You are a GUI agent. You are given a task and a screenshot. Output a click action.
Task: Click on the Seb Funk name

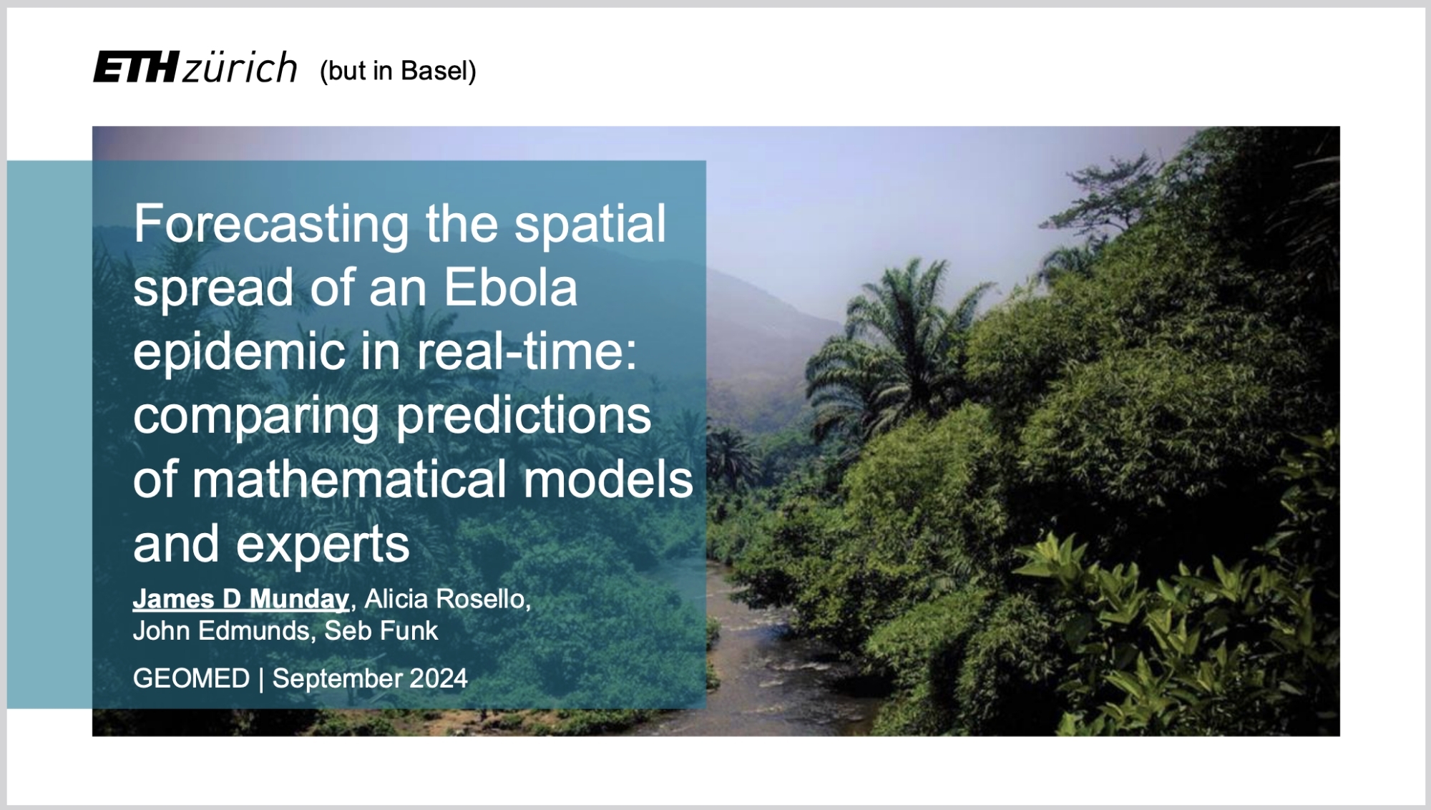[x=381, y=631]
